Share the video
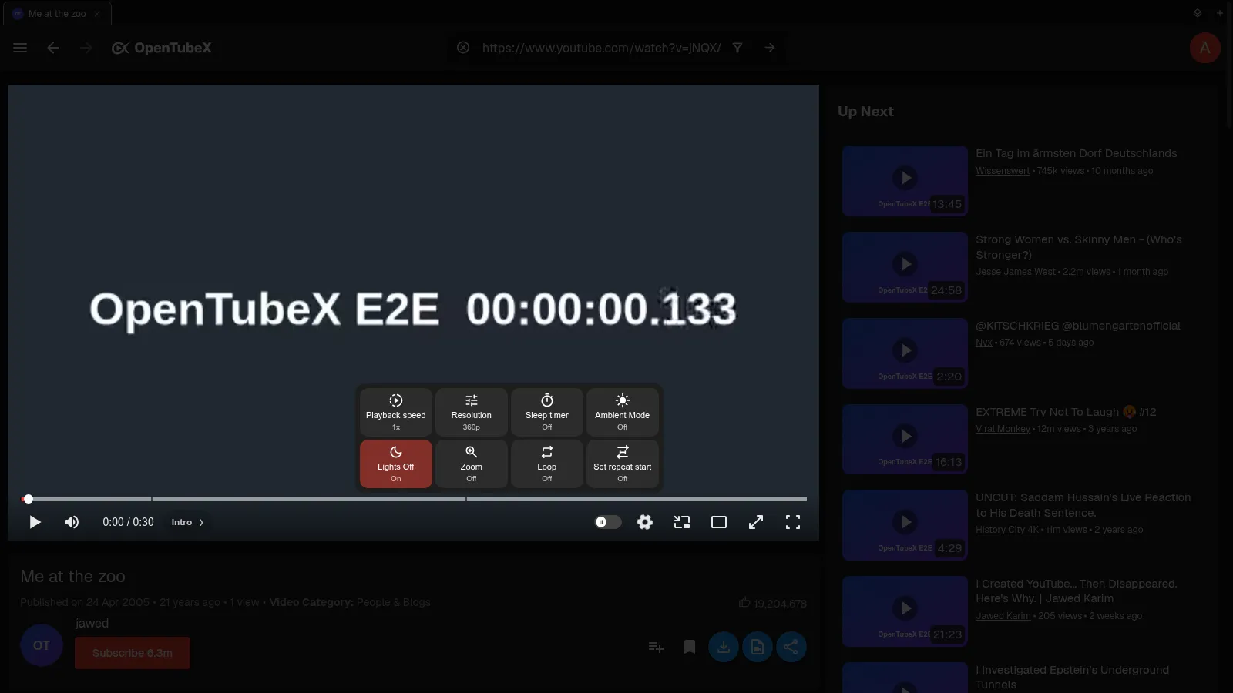 pos(791,647)
